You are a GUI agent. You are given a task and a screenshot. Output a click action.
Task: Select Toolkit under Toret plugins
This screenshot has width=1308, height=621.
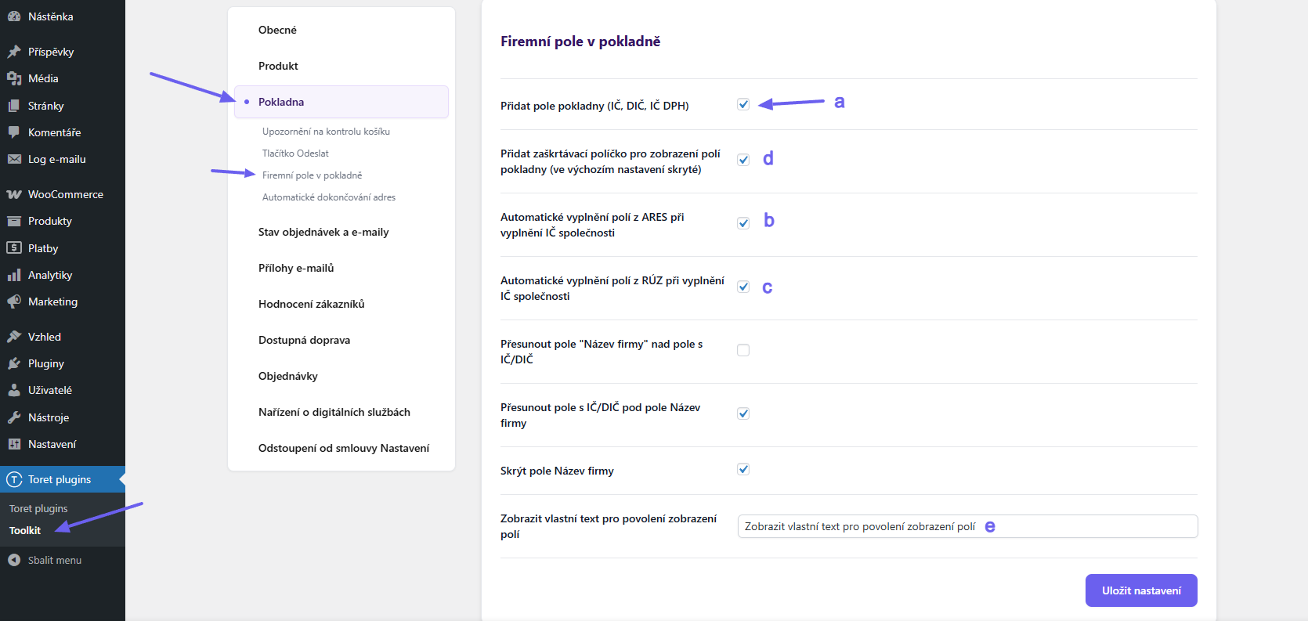[25, 530]
